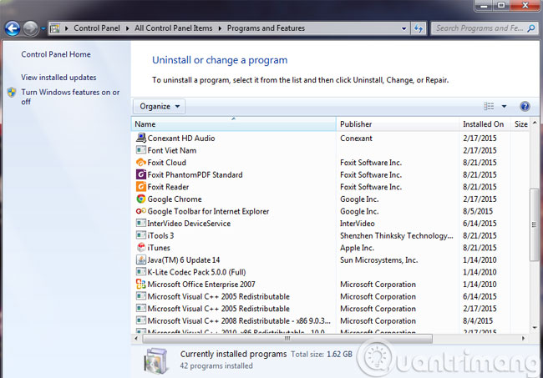Viewport: 543px width, 378px height.
Task: Select Google Toolbar for Internet Explorer name
Action: pos(208,211)
